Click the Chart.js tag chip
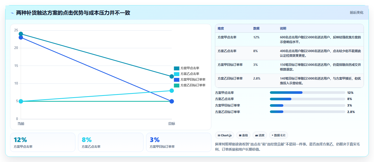Viewport: 374px width, 162px height. 225,135
